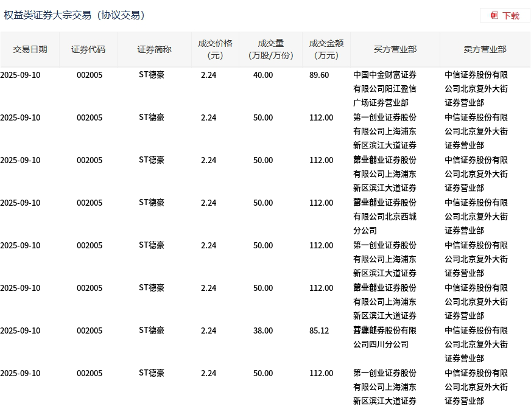
Task: Click price 2.24 in the 北京西城分公司 row
Action: 209,203
